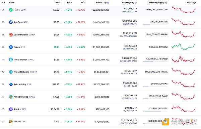Open the Tezos XTZ coin page

19,47
